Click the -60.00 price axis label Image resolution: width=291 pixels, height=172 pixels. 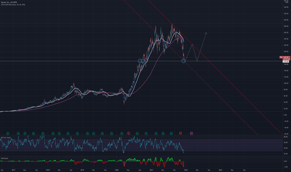[x=286, y=134]
